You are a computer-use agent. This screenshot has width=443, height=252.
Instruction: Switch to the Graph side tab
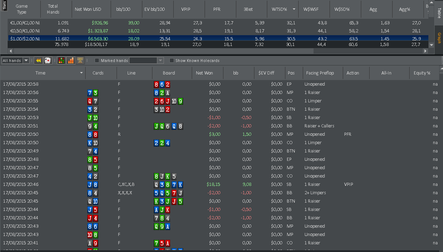[439, 38]
